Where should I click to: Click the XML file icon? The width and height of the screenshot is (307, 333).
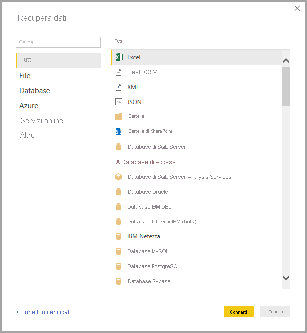pos(119,87)
